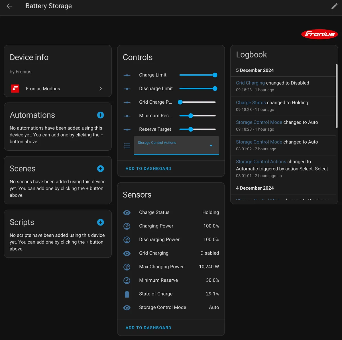The width and height of the screenshot is (342, 340).
Task: Open the Charge Status logbook link
Action: (251, 103)
